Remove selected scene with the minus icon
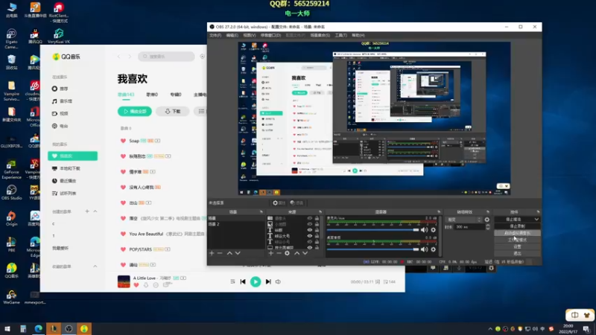 220,253
